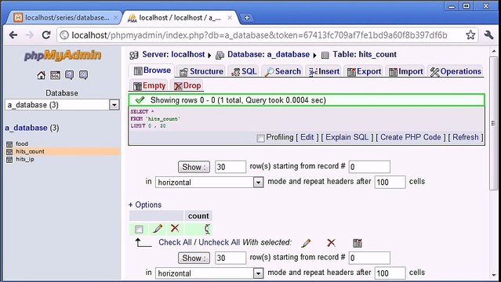Click the upper repeat headers field showing 100

390,182
